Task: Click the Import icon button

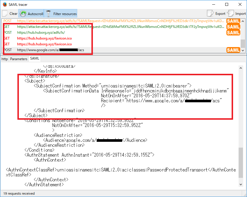Action: click(x=236, y=14)
